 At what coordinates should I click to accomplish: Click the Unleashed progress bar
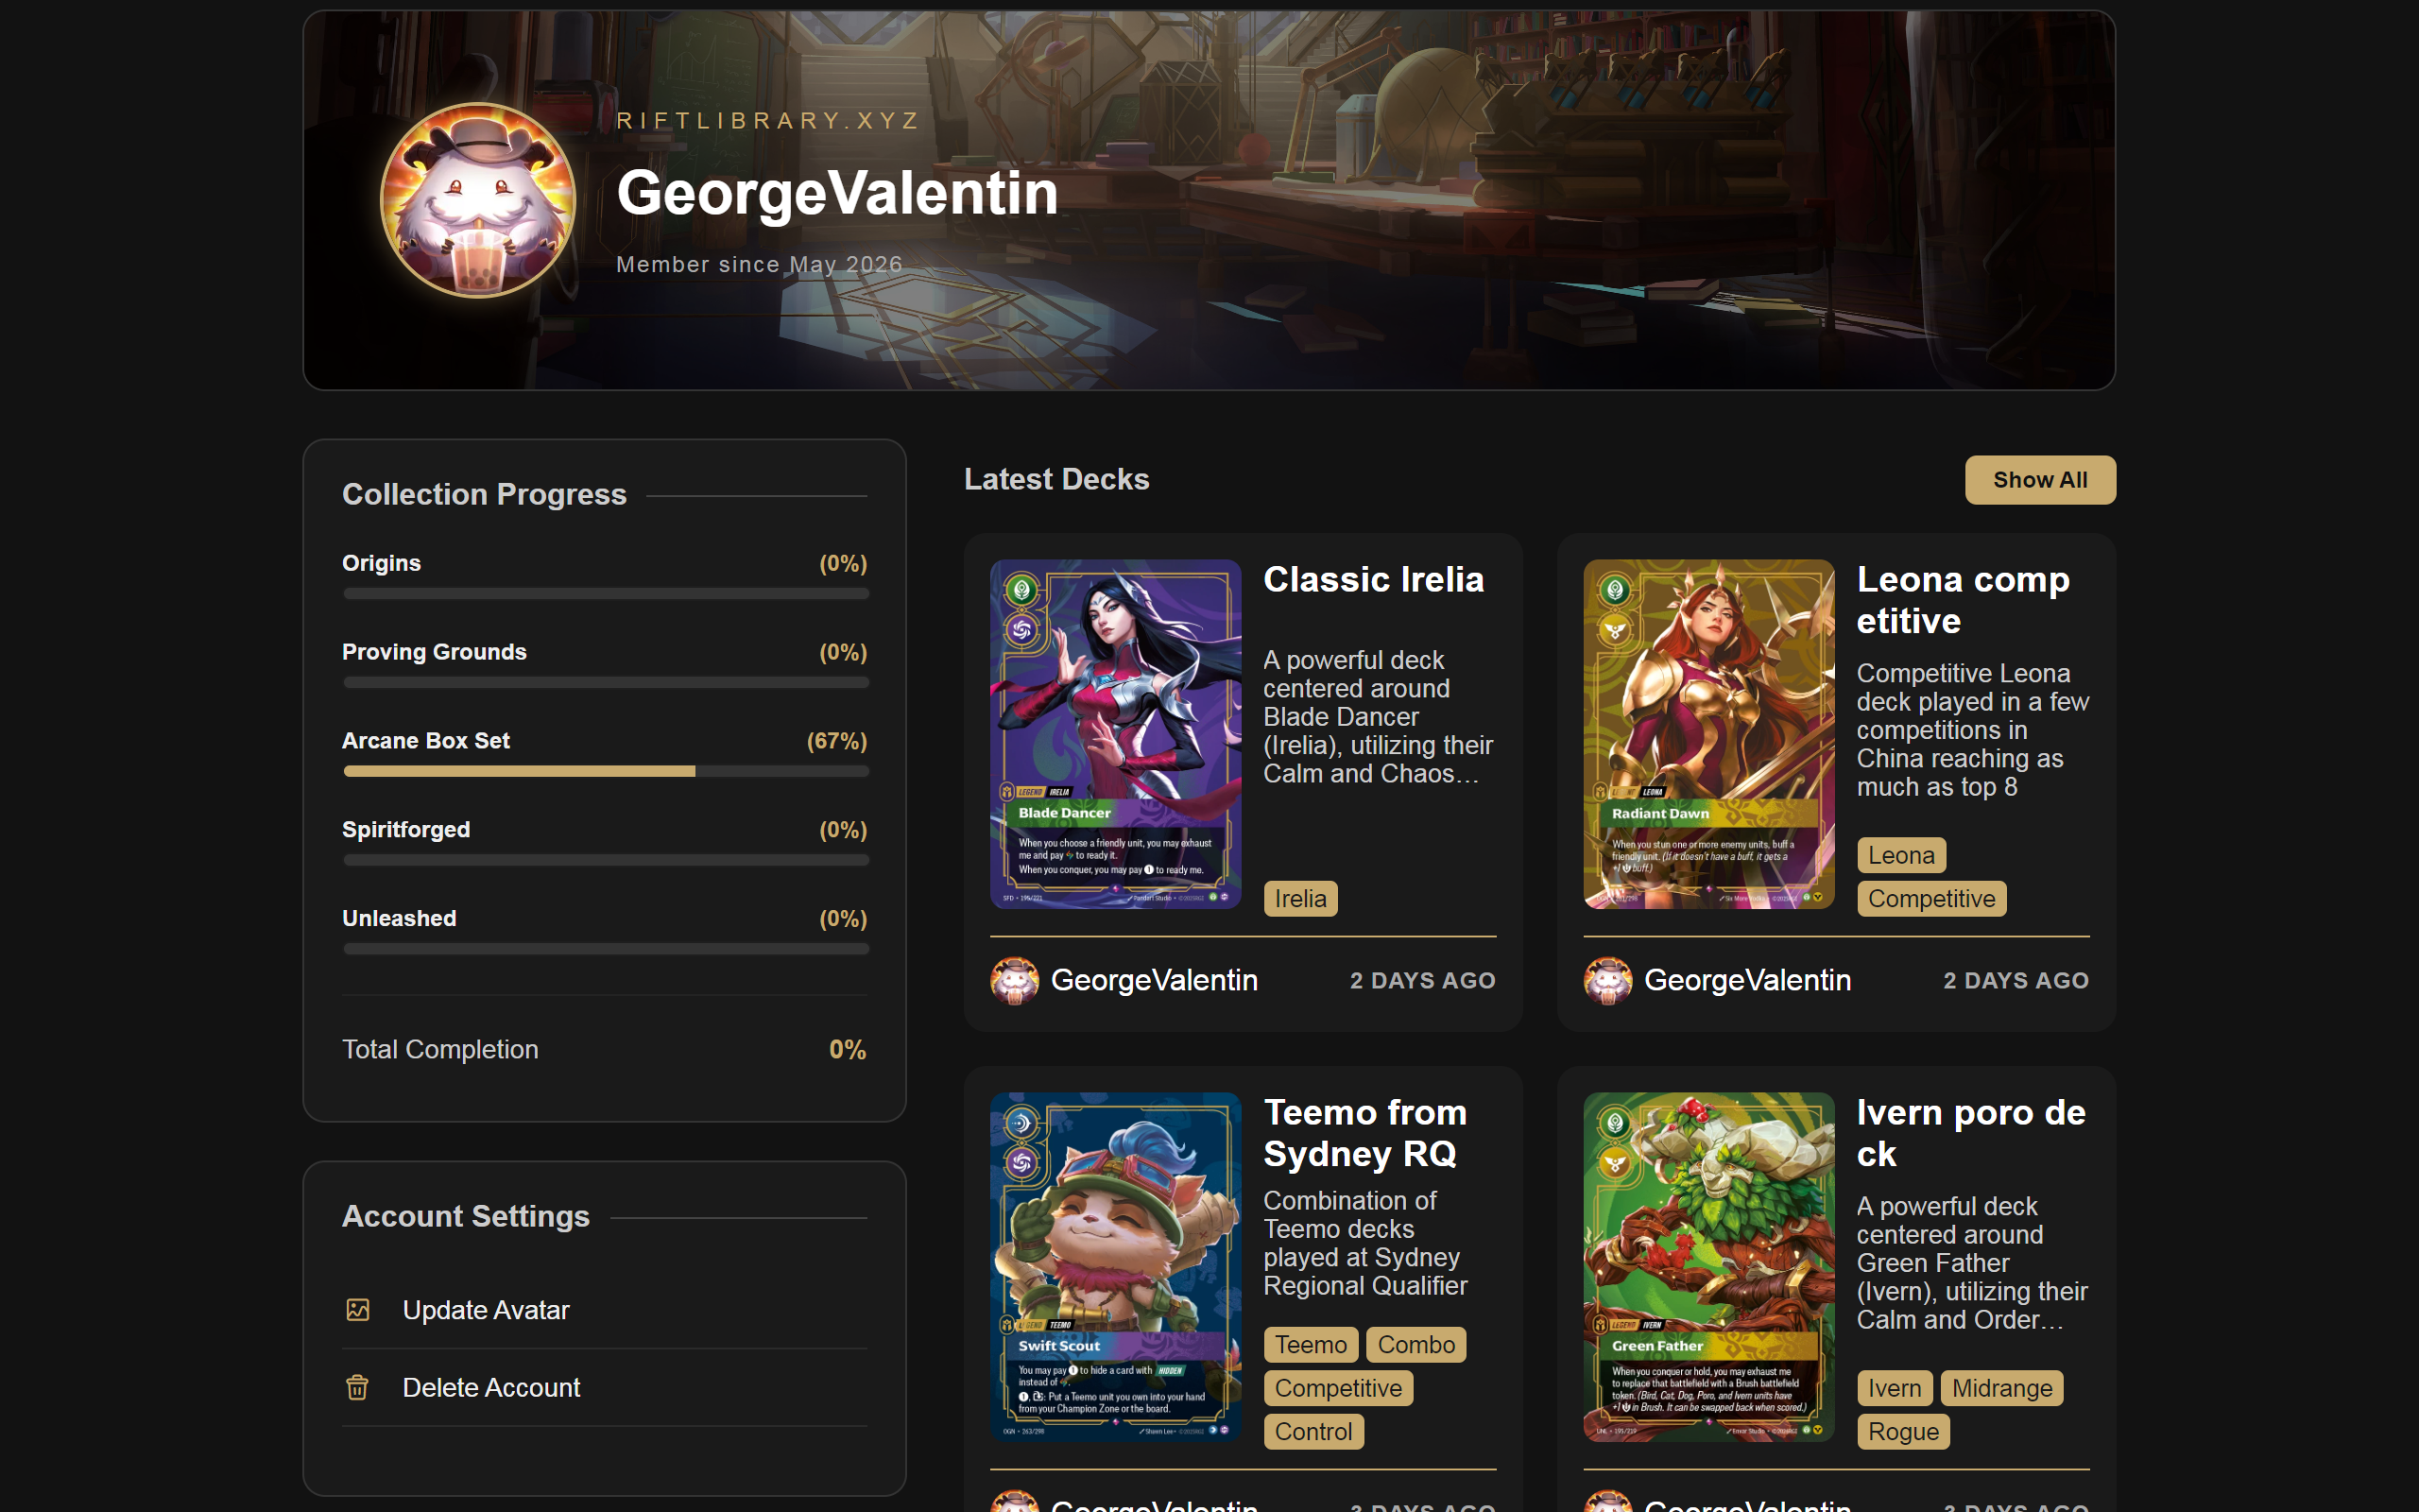606,949
